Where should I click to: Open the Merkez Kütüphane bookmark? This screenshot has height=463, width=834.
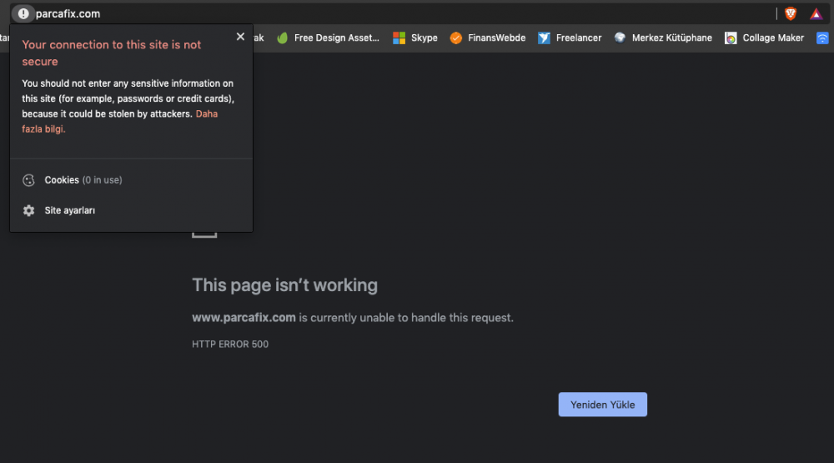pos(663,38)
